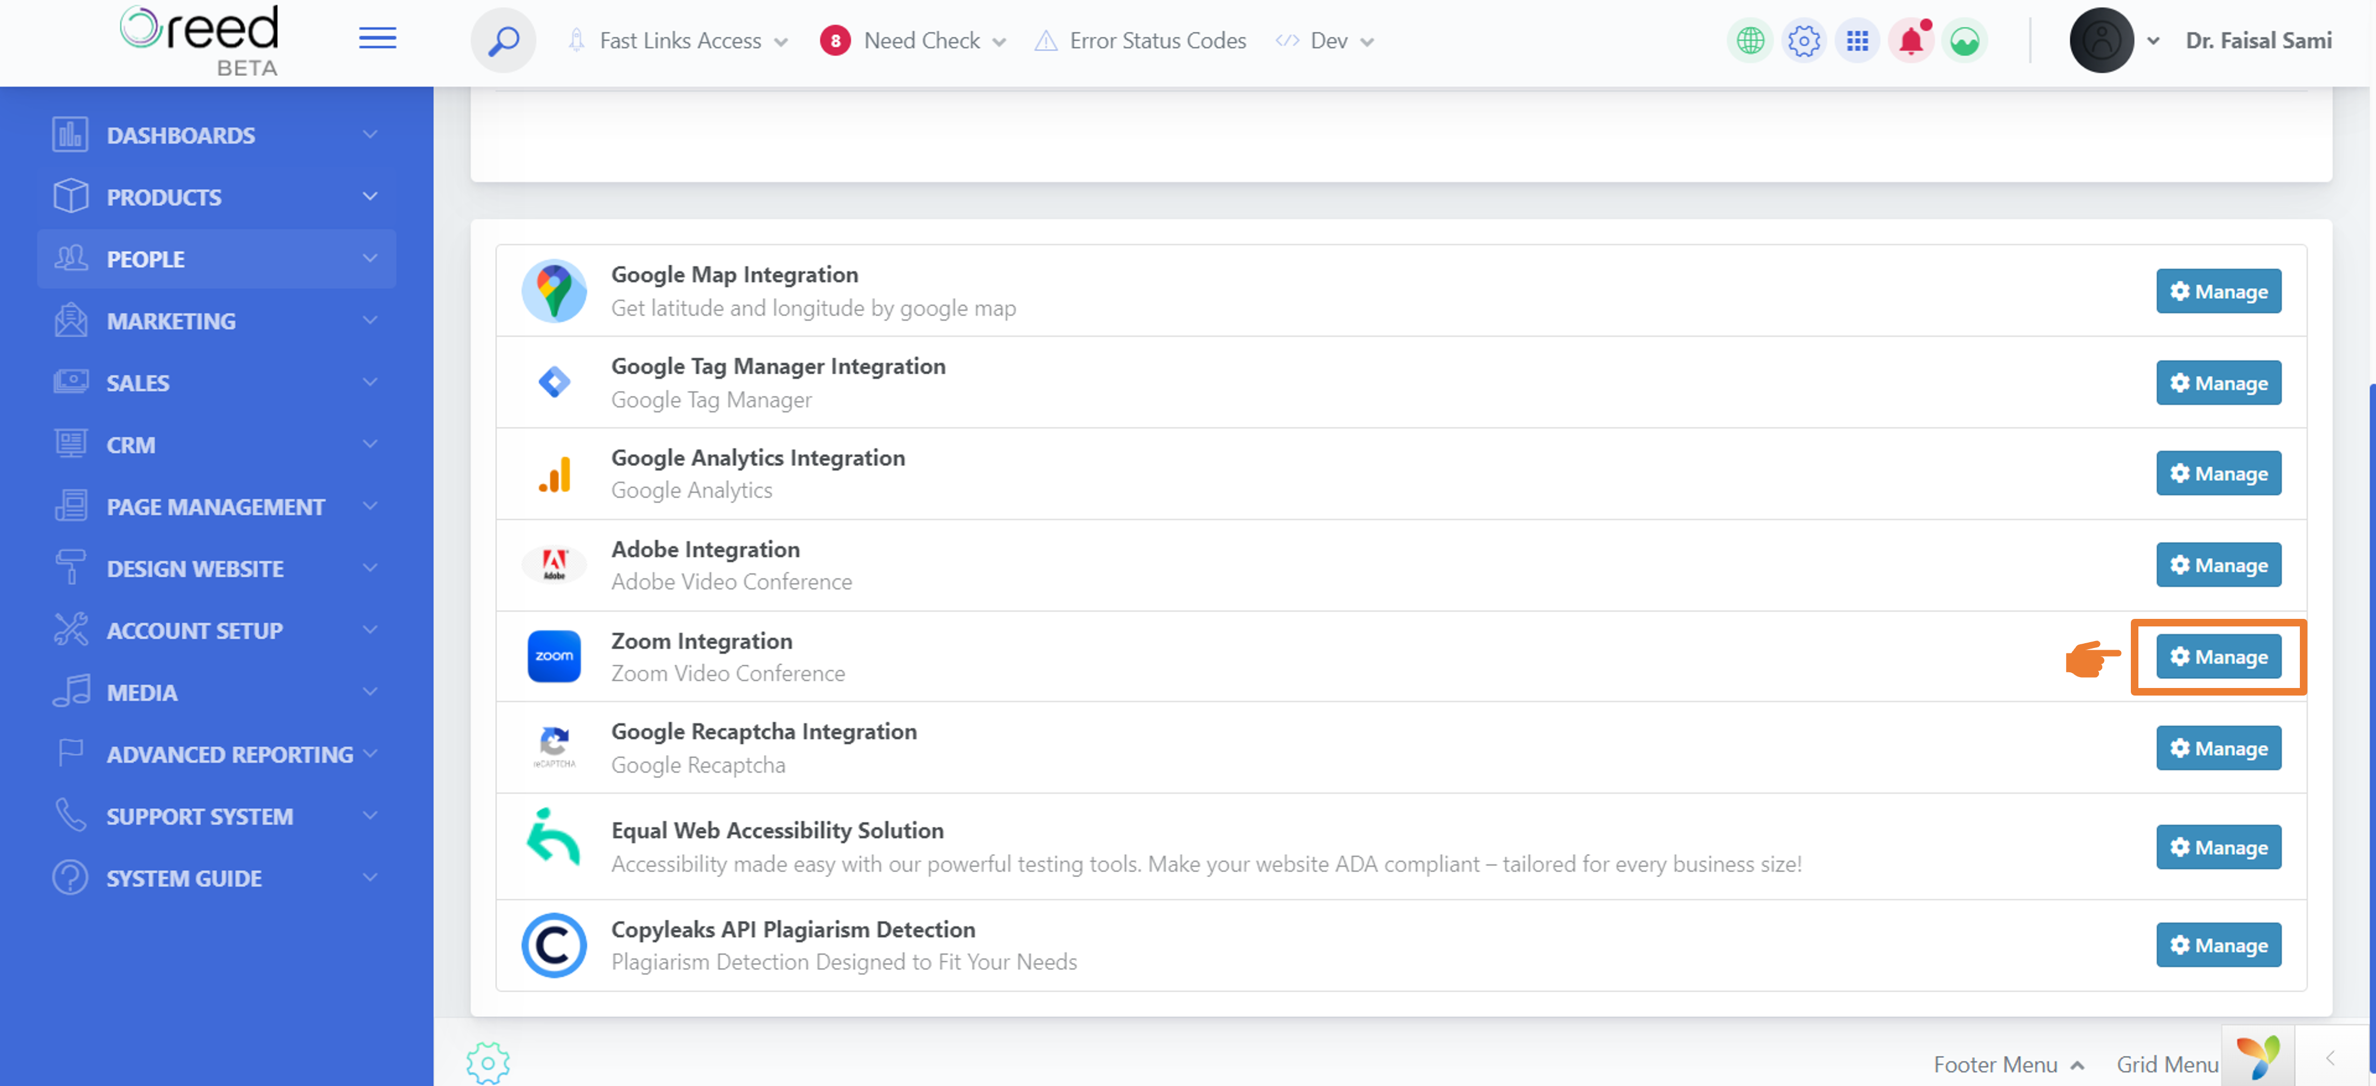Expand the Marketing sidebar chevron
Image resolution: width=2376 pixels, height=1086 pixels.
(370, 320)
